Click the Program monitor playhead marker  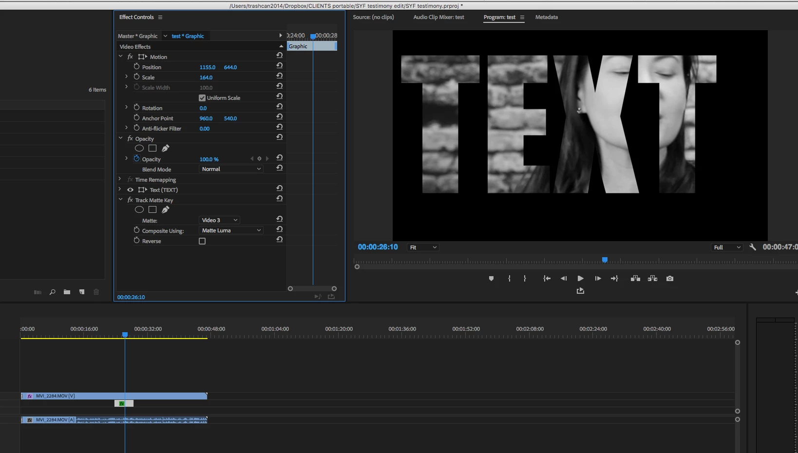coord(605,260)
